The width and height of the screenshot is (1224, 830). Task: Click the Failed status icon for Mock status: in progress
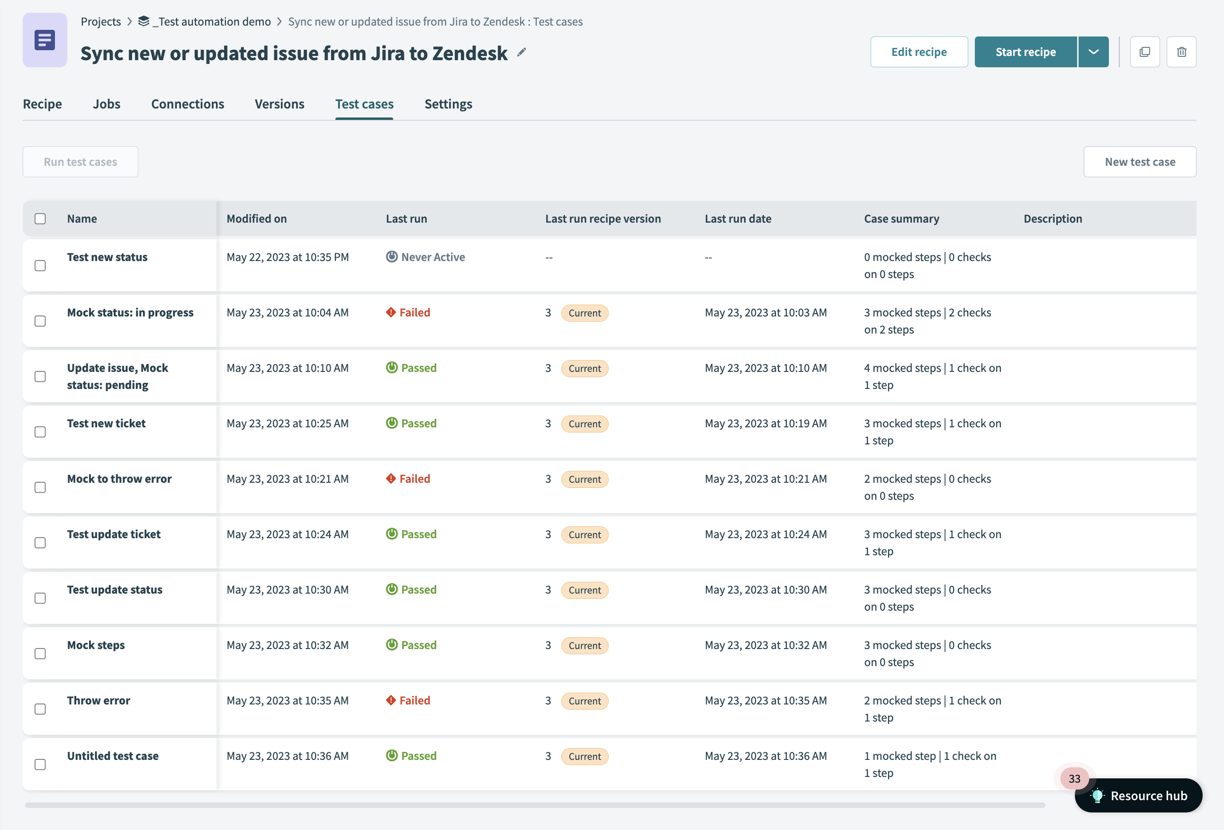pos(391,312)
